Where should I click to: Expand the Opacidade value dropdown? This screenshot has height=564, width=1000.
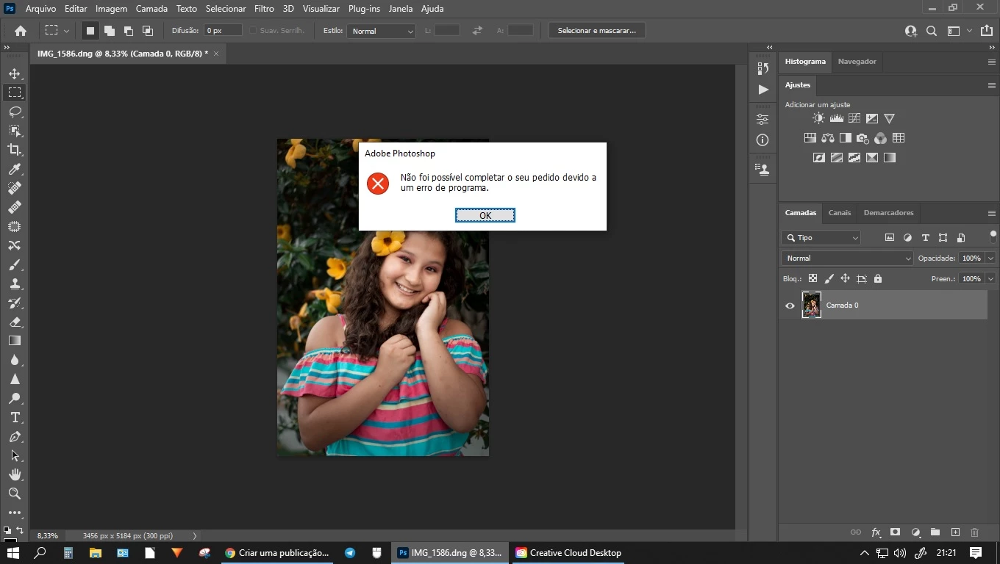(990, 258)
